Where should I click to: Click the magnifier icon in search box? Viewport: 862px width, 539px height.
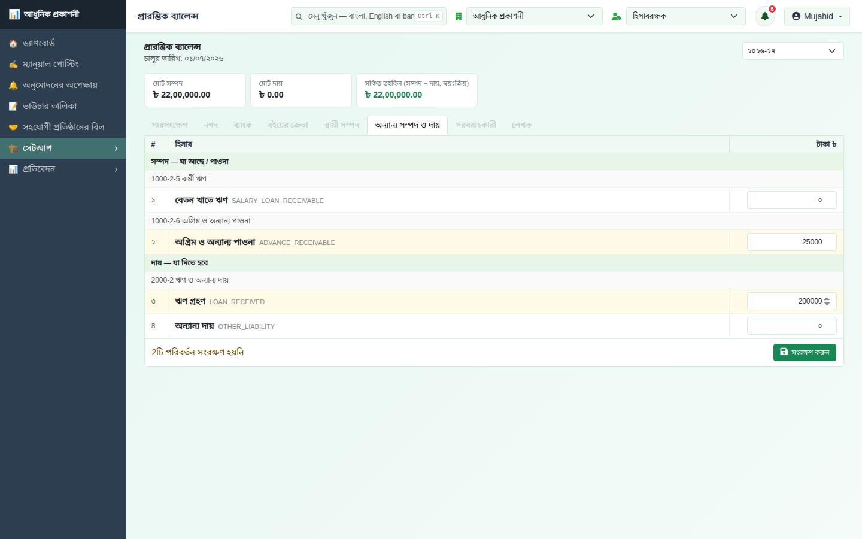(299, 17)
